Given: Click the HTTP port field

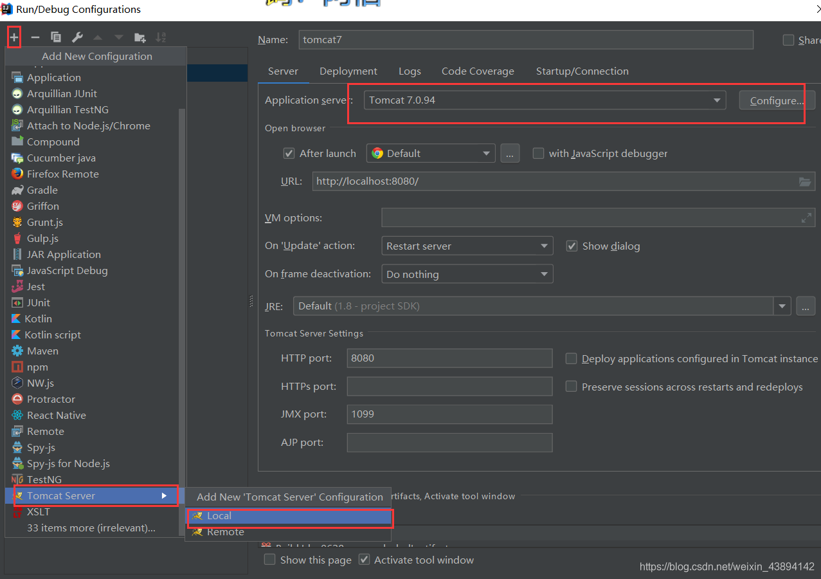Looking at the screenshot, I should tap(449, 358).
